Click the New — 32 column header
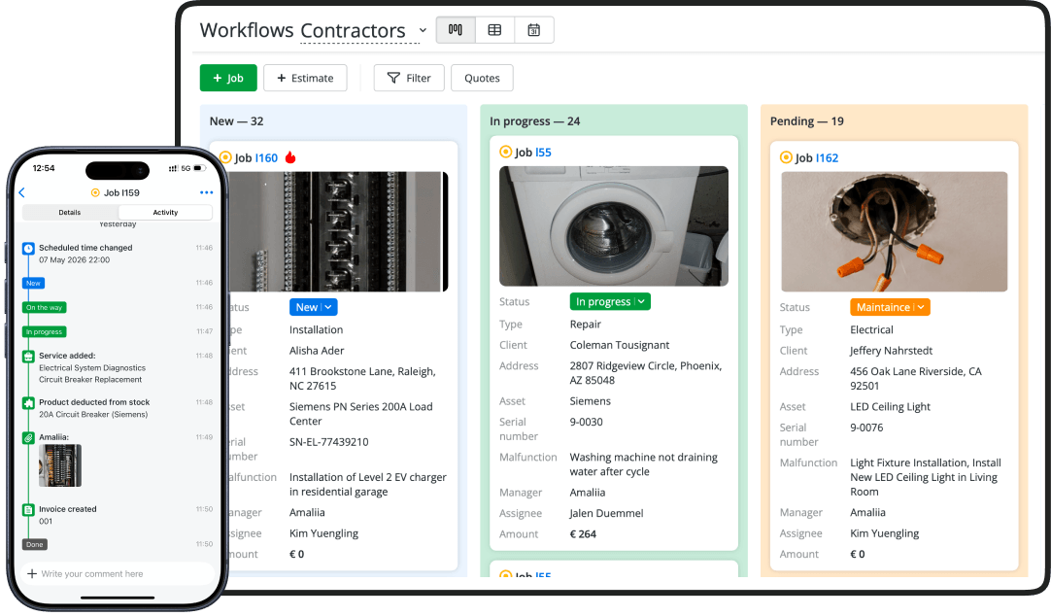This screenshot has height=616, width=1051. [x=237, y=121]
